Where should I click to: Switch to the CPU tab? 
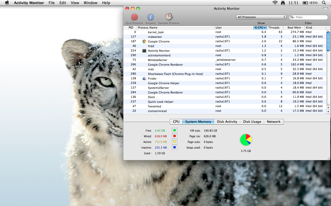click(176, 122)
